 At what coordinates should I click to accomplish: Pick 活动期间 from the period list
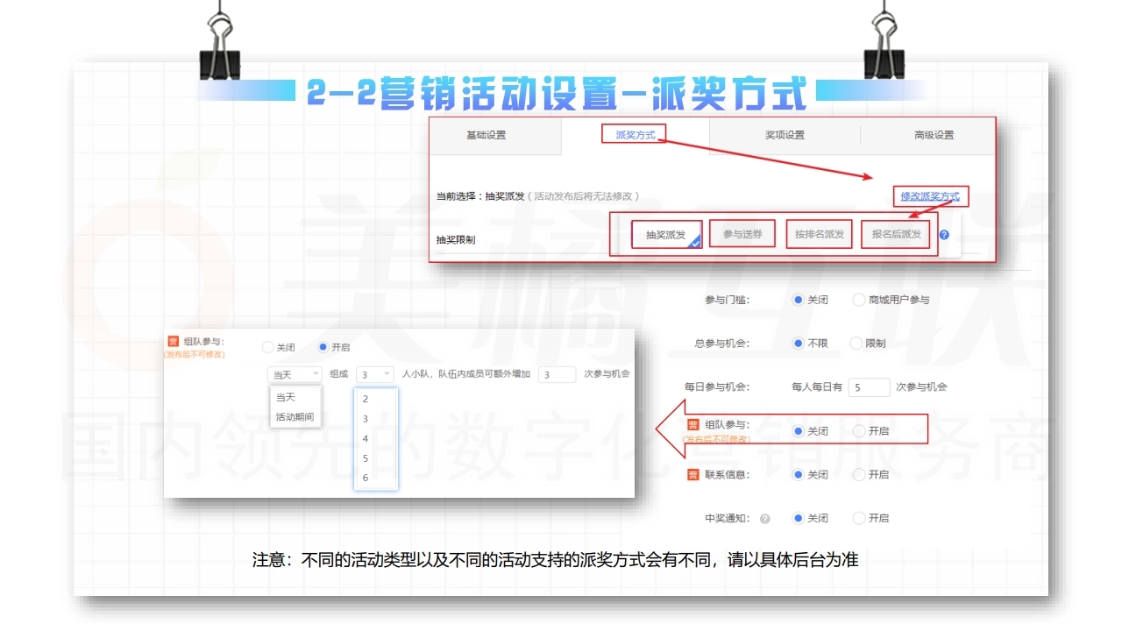click(295, 417)
